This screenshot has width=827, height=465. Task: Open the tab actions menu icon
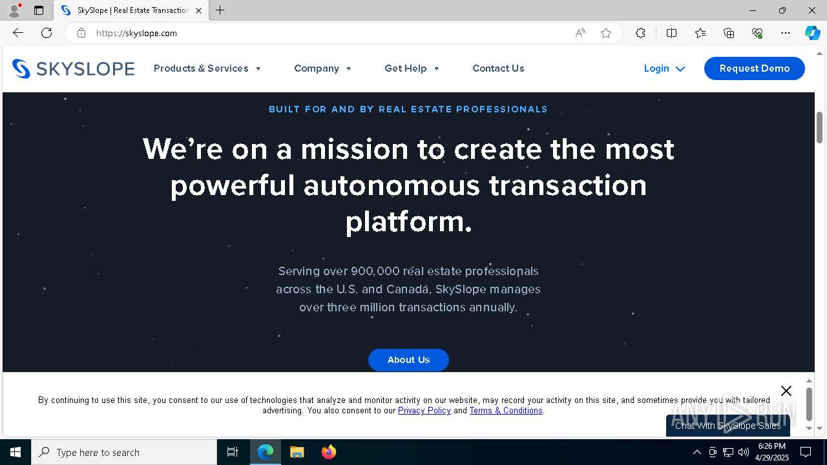39,10
